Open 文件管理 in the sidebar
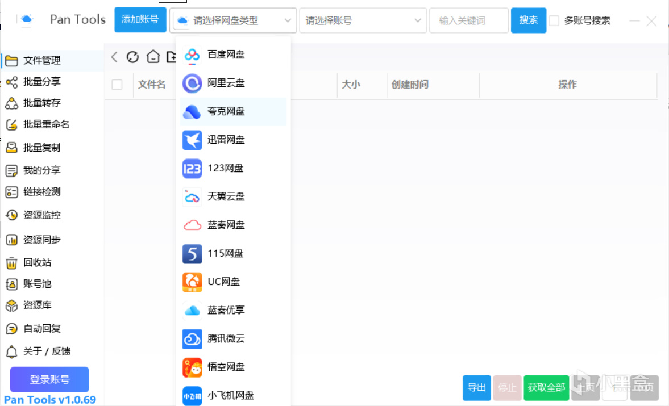Viewport: 669px width, 406px height. coord(52,61)
